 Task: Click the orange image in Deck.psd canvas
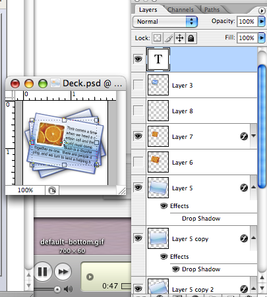tap(51, 134)
